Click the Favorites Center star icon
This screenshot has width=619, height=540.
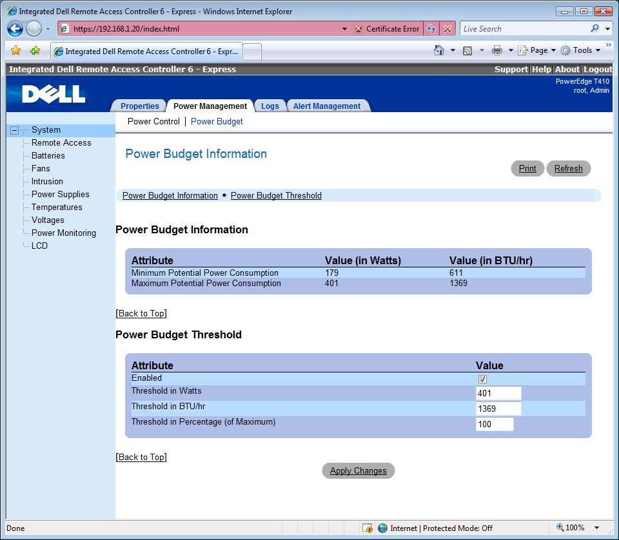click(15, 50)
